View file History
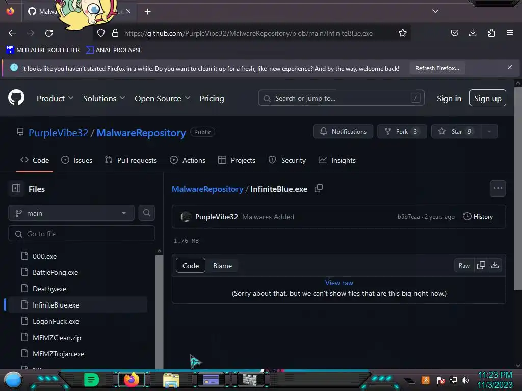522x391 pixels. click(478, 217)
